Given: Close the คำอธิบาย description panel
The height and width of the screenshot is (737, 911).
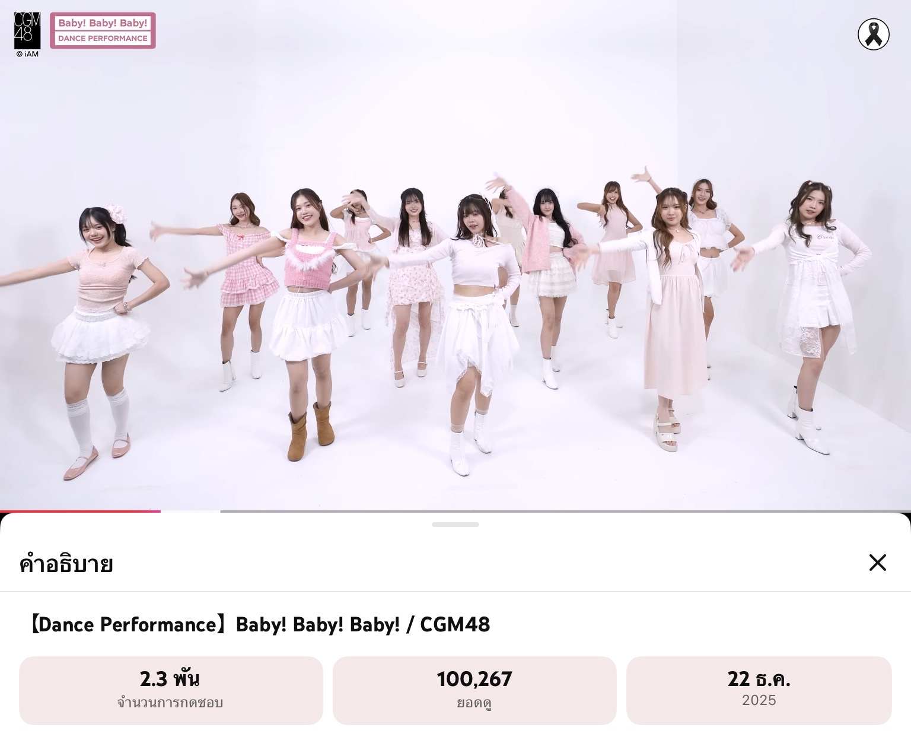Looking at the screenshot, I should coord(877,563).
